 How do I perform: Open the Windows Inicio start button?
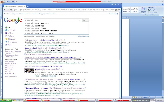tap(6, 100)
